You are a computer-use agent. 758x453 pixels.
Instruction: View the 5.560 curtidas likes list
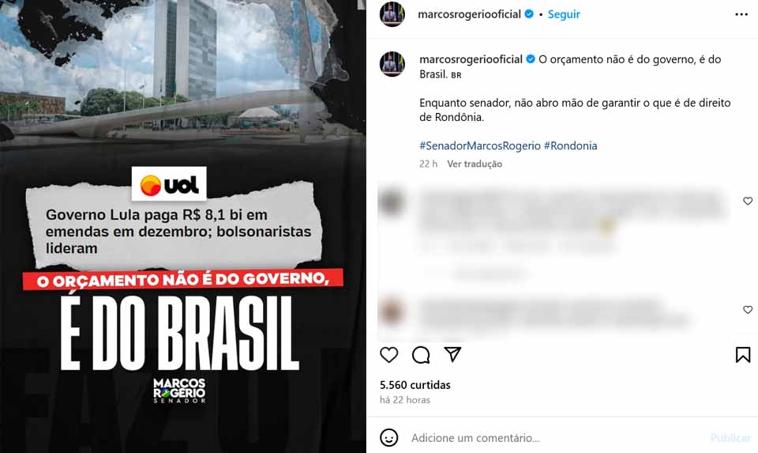(x=415, y=385)
